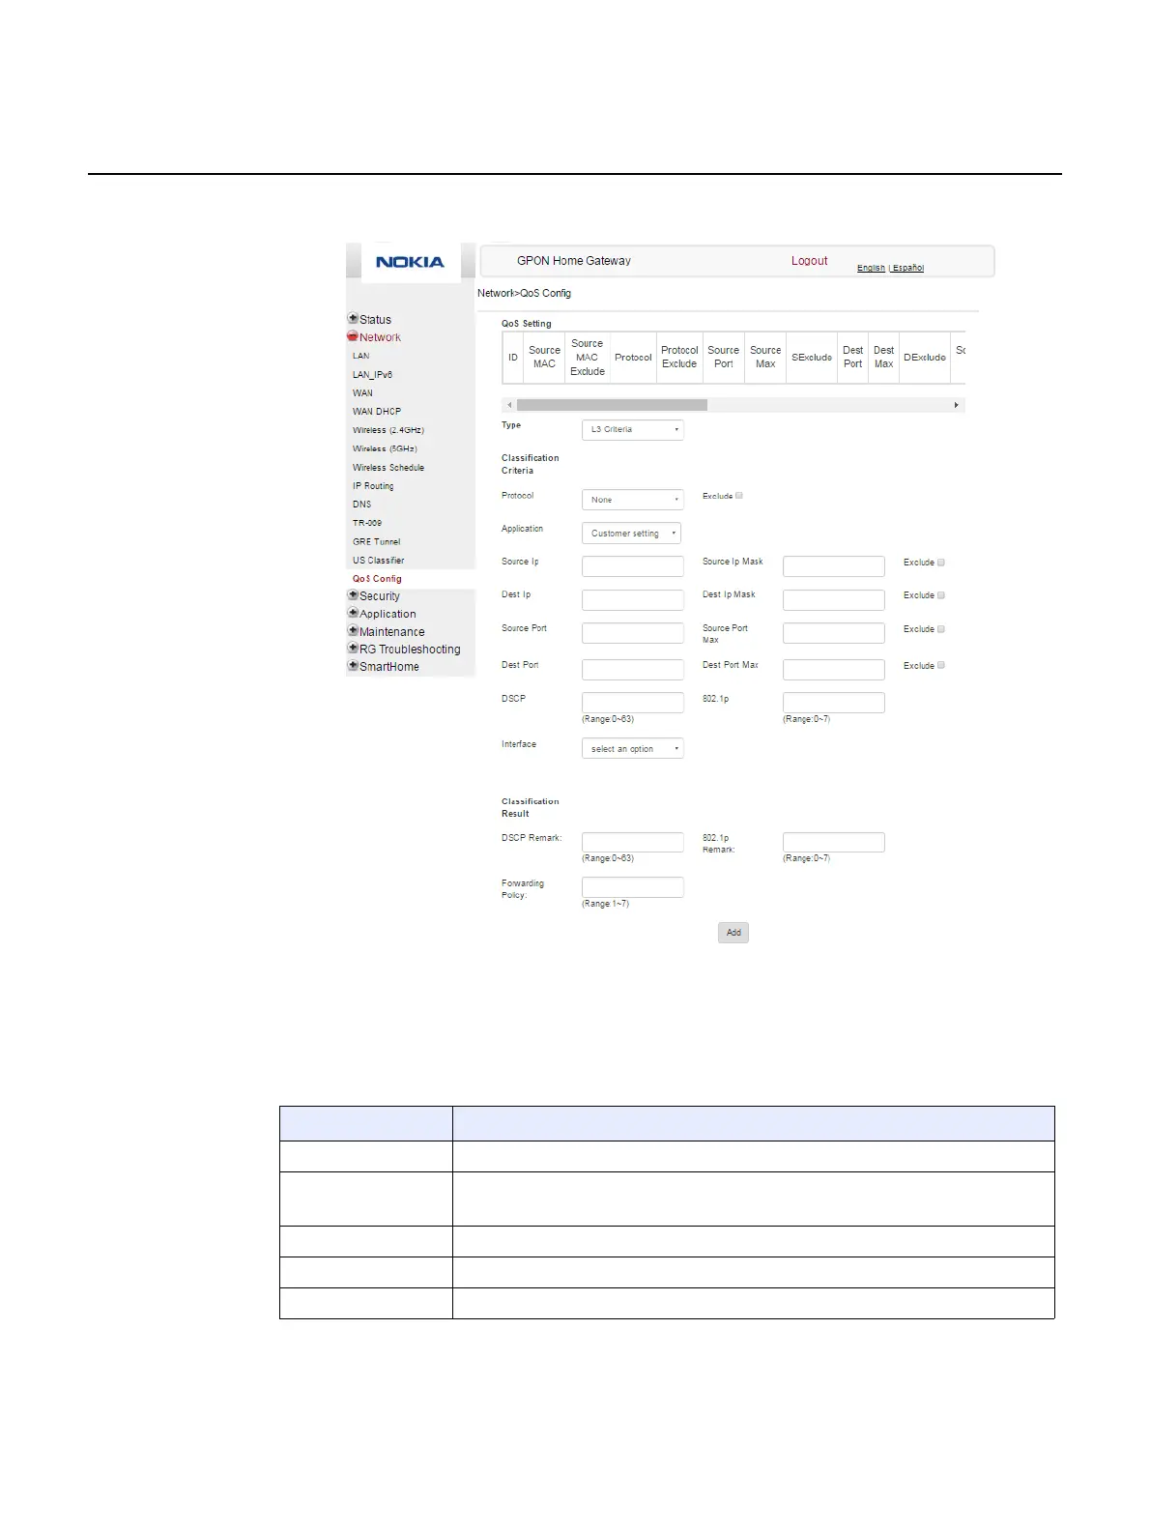
Task: Open the Type dropdown showing L3 Criteria
Action: click(633, 429)
